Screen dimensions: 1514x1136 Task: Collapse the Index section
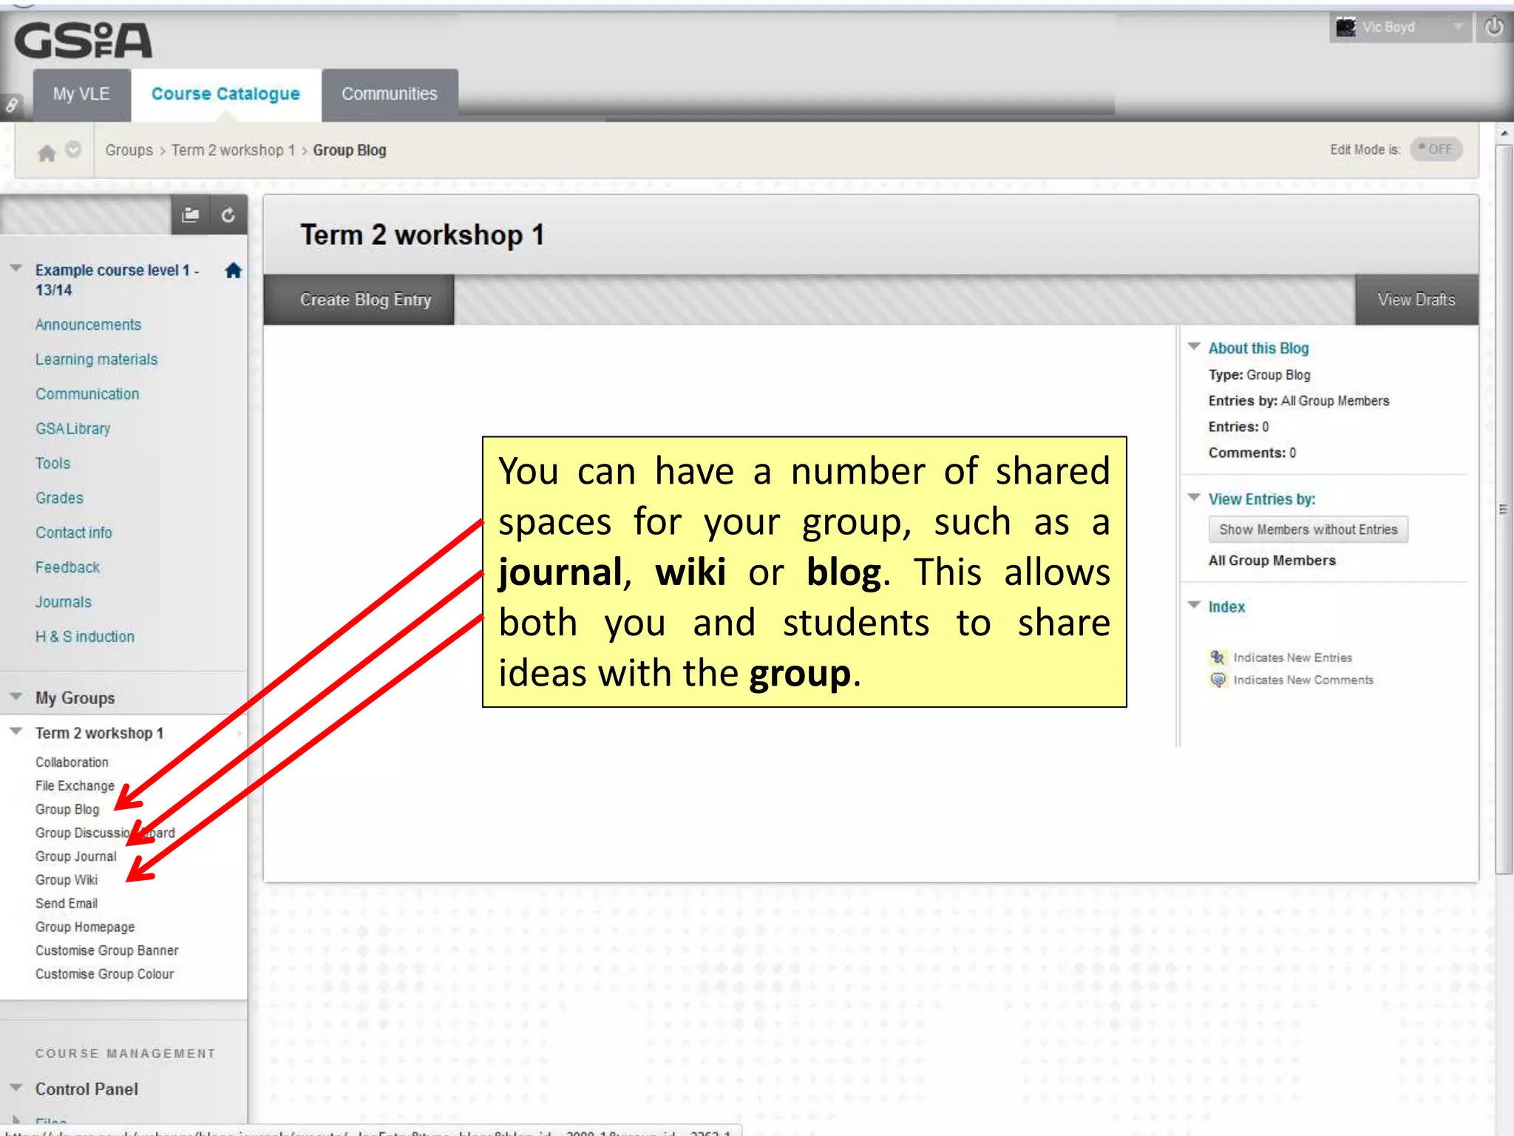[1194, 605]
